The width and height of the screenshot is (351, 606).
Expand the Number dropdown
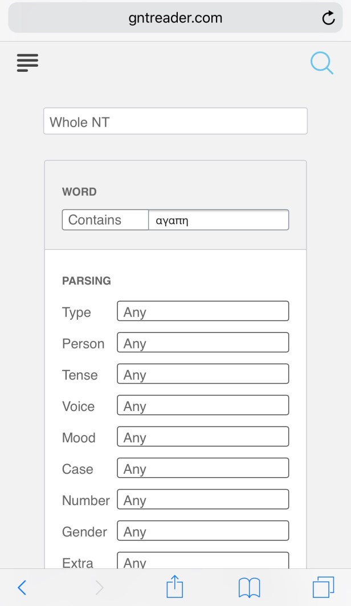point(203,500)
